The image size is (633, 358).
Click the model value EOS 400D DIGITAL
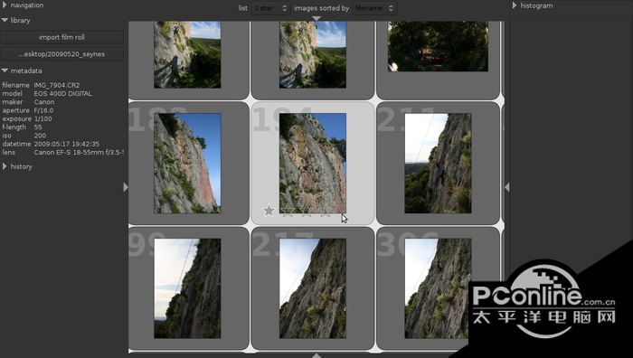63,94
